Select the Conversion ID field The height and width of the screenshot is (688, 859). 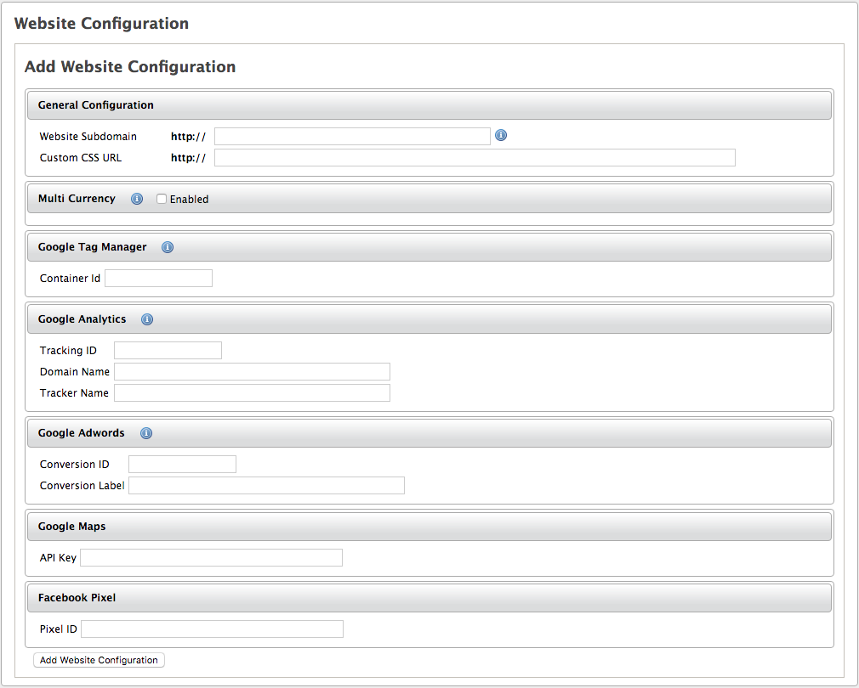pyautogui.click(x=182, y=465)
